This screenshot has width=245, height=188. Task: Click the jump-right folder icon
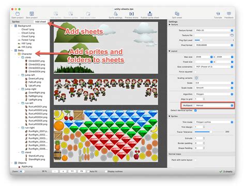[x=23, y=89]
